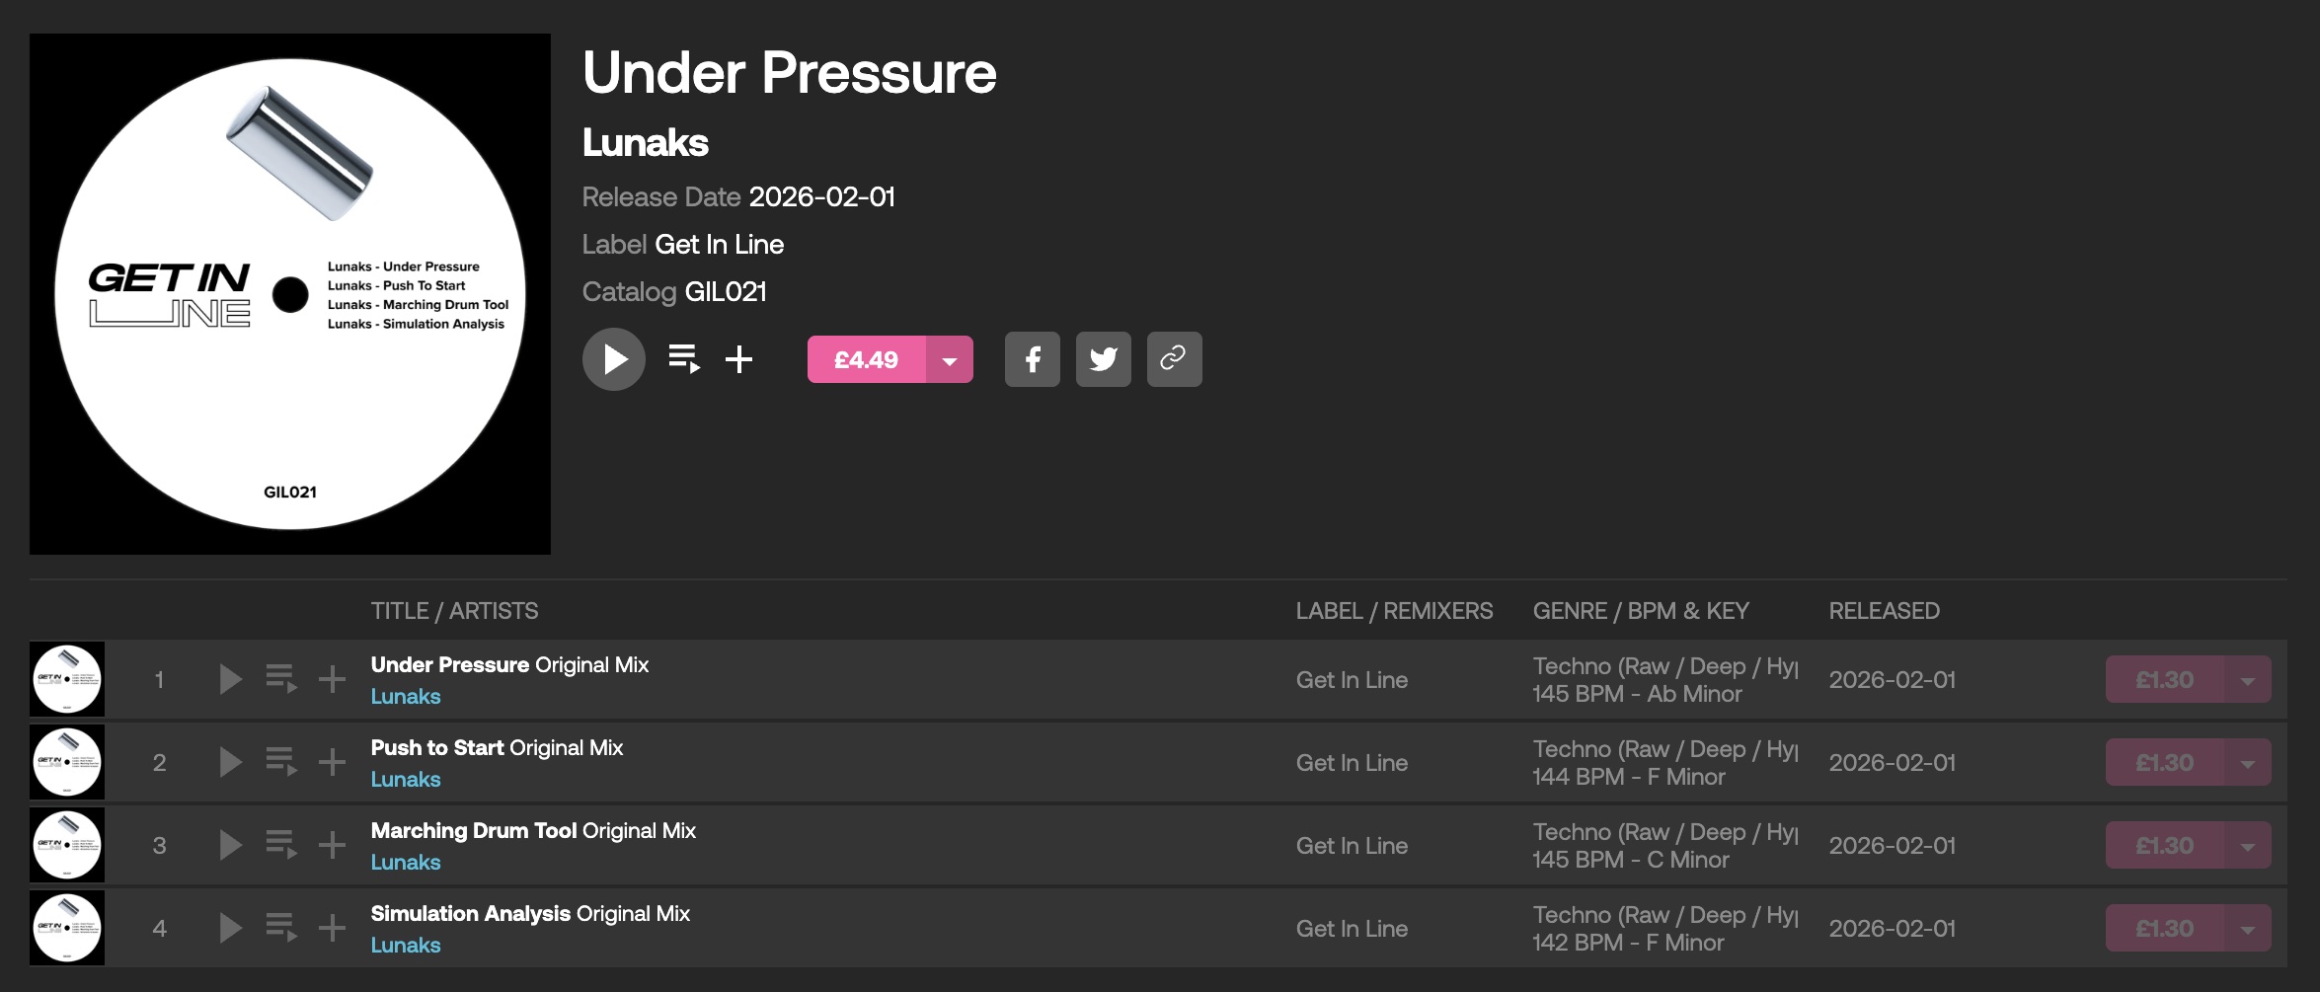Play Simulation Analysis Original Mix
The image size is (2320, 992).
pos(230,928)
